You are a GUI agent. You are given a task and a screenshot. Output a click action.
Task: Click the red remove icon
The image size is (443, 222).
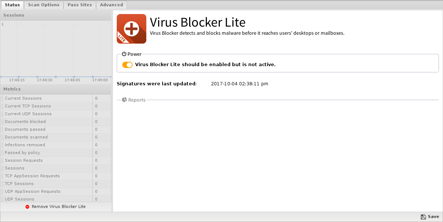click(27, 207)
